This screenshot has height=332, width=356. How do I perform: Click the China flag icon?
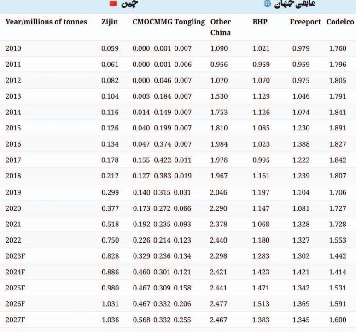point(113,4)
